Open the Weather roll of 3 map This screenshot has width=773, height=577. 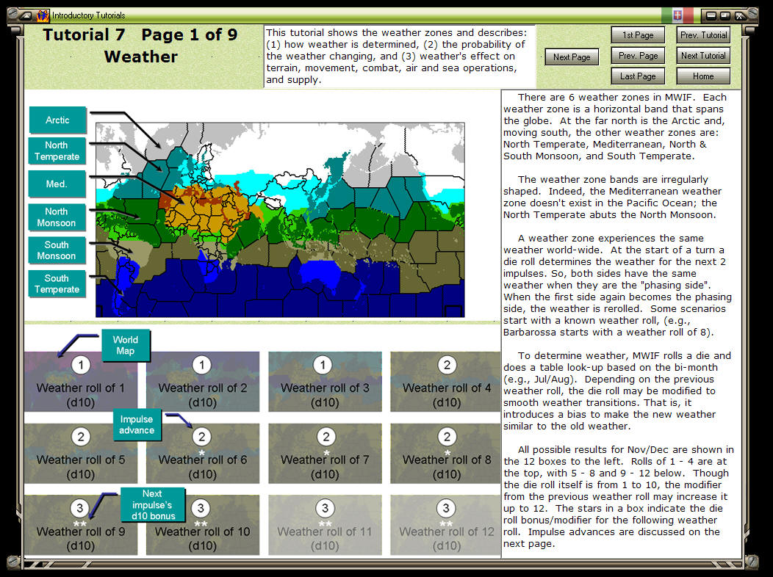point(325,382)
